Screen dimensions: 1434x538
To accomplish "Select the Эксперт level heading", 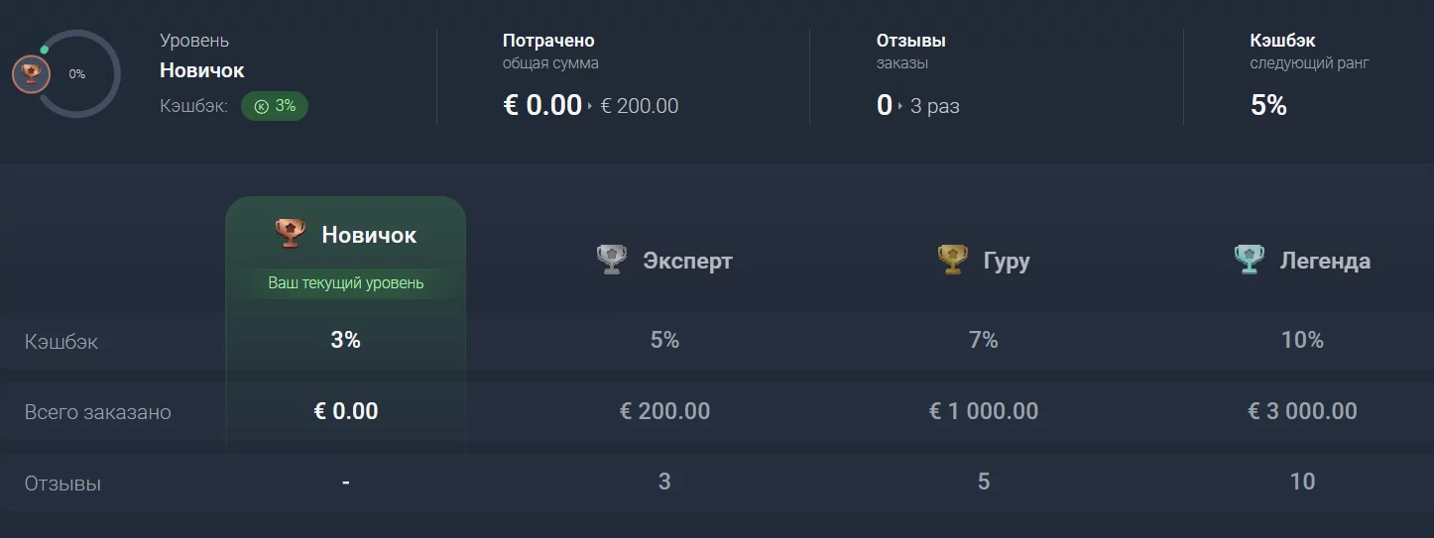I will pyautogui.click(x=687, y=261).
